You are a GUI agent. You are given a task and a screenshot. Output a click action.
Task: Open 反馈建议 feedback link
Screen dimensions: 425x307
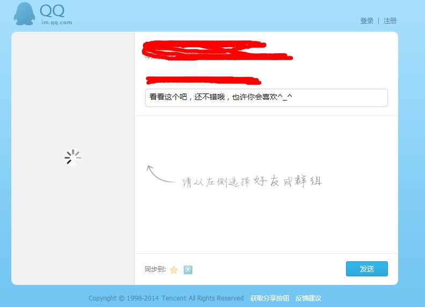pos(308,298)
